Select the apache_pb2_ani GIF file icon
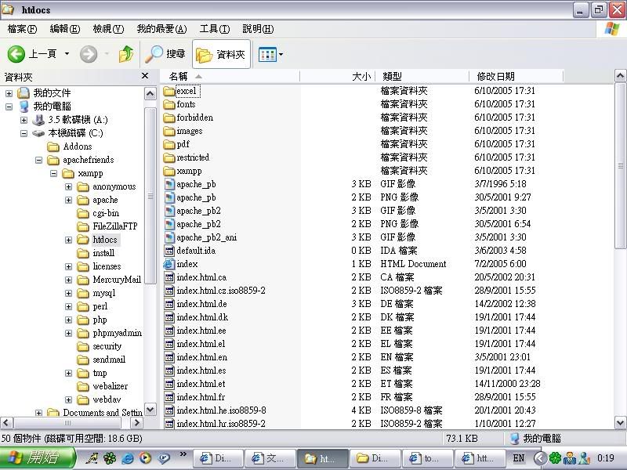The image size is (627, 470). click(169, 237)
